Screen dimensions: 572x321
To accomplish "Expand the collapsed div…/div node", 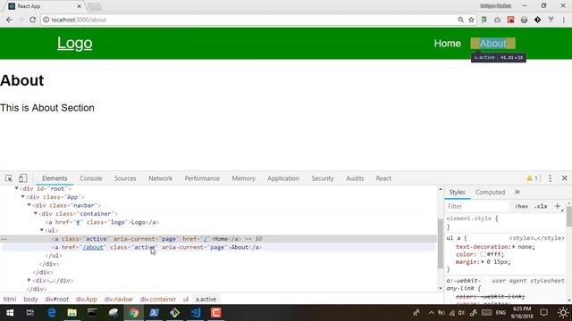I will coord(29,280).
